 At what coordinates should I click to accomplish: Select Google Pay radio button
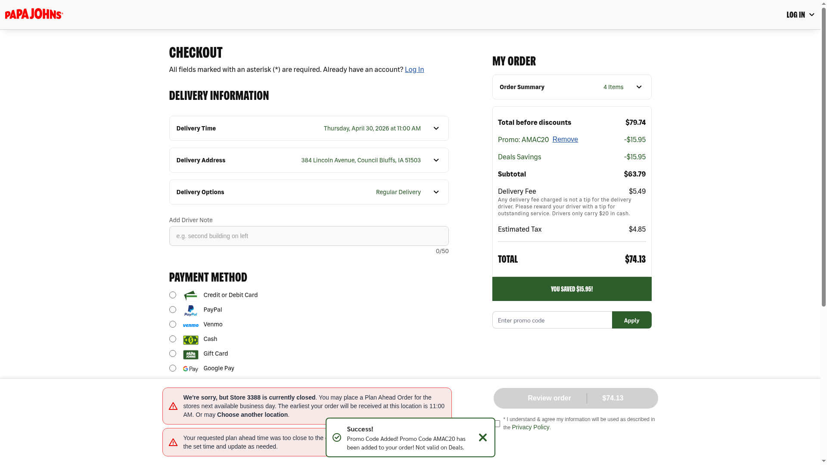173,368
